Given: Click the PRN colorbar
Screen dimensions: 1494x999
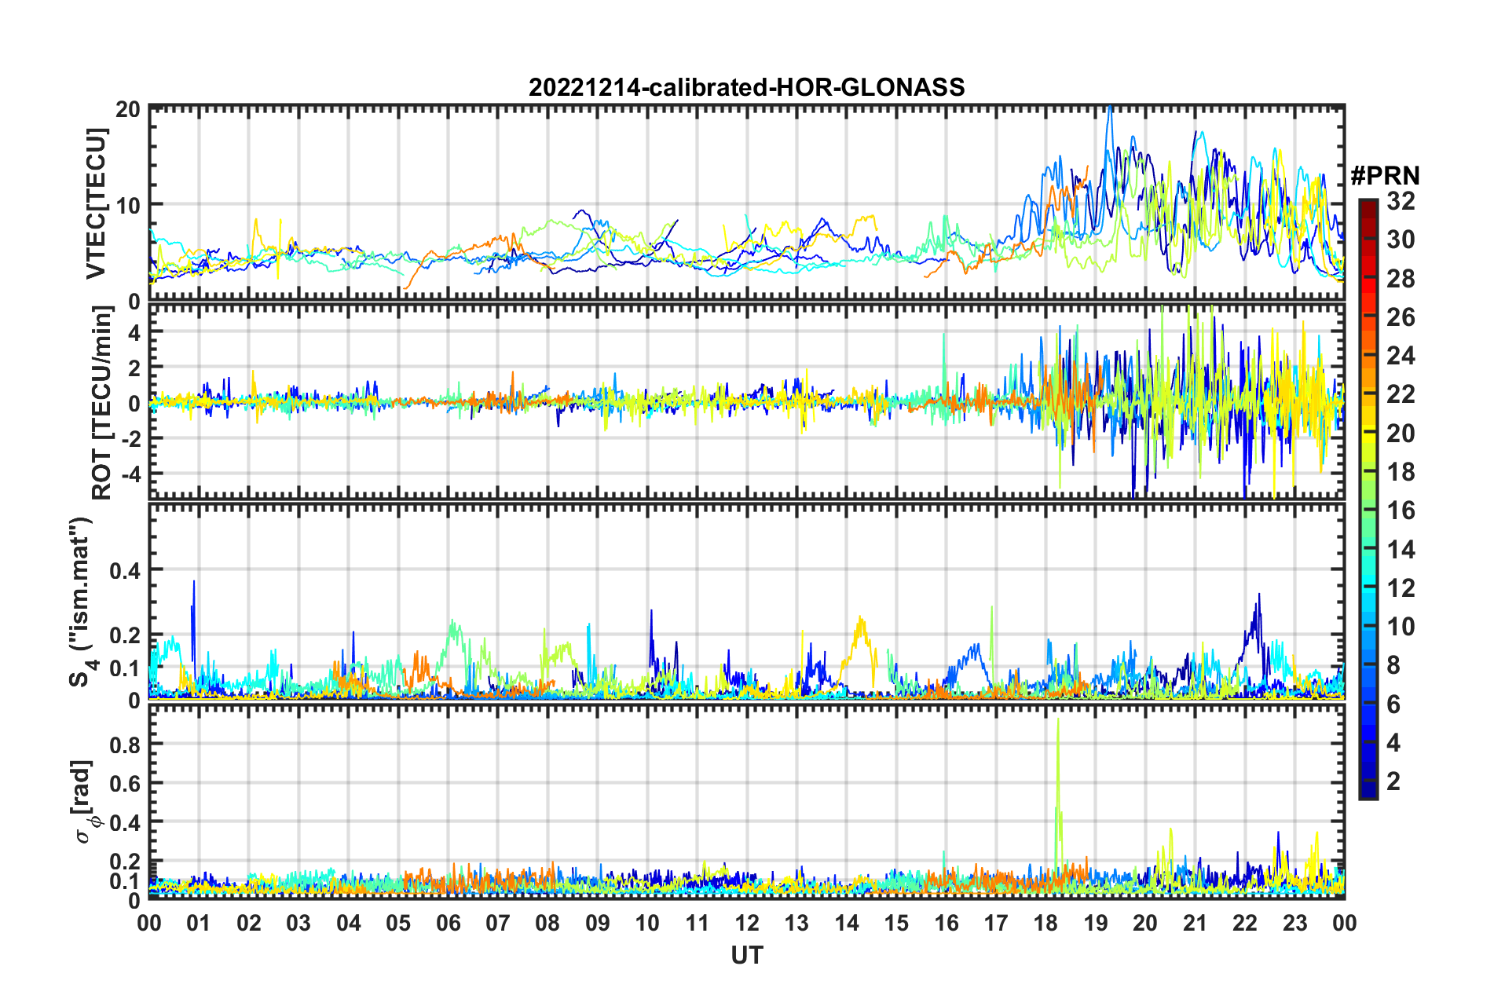Looking at the screenshot, I should (1368, 499).
